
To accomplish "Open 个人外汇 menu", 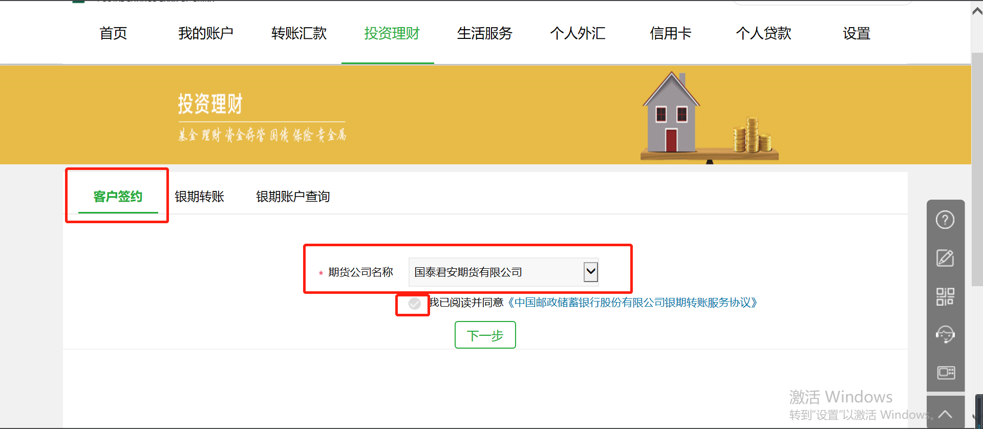I will (x=578, y=33).
